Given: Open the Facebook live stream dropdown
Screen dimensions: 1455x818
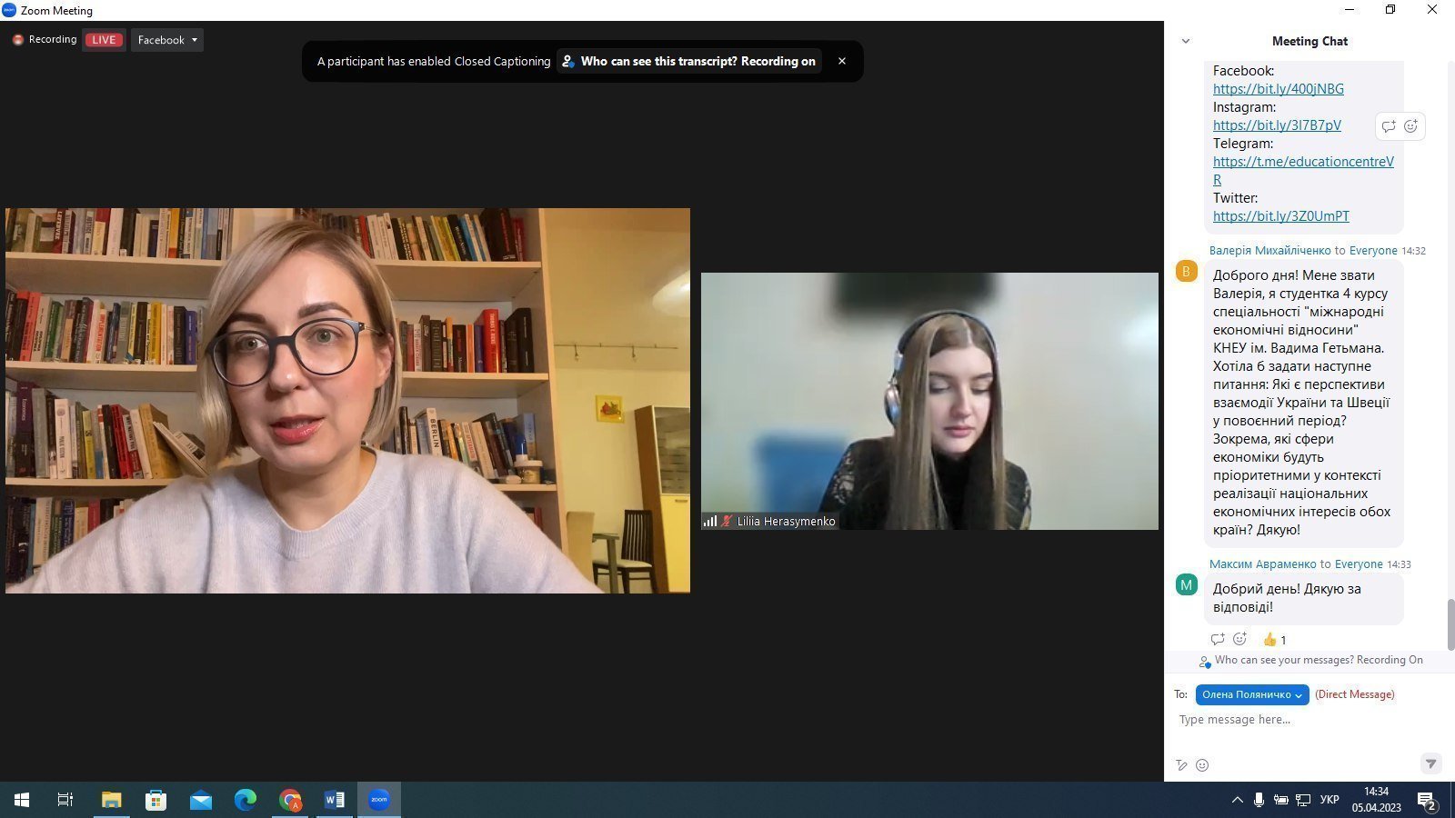Looking at the screenshot, I should point(167,40).
